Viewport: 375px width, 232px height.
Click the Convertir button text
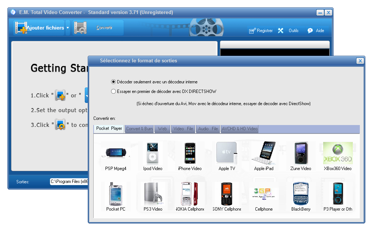[104, 28]
